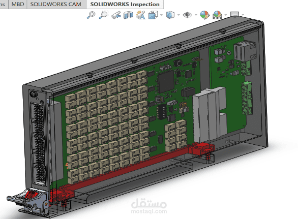Image resolution: width=298 pixels, height=219 pixels.
Task: Go back to Previous View
Action: click(116, 15)
